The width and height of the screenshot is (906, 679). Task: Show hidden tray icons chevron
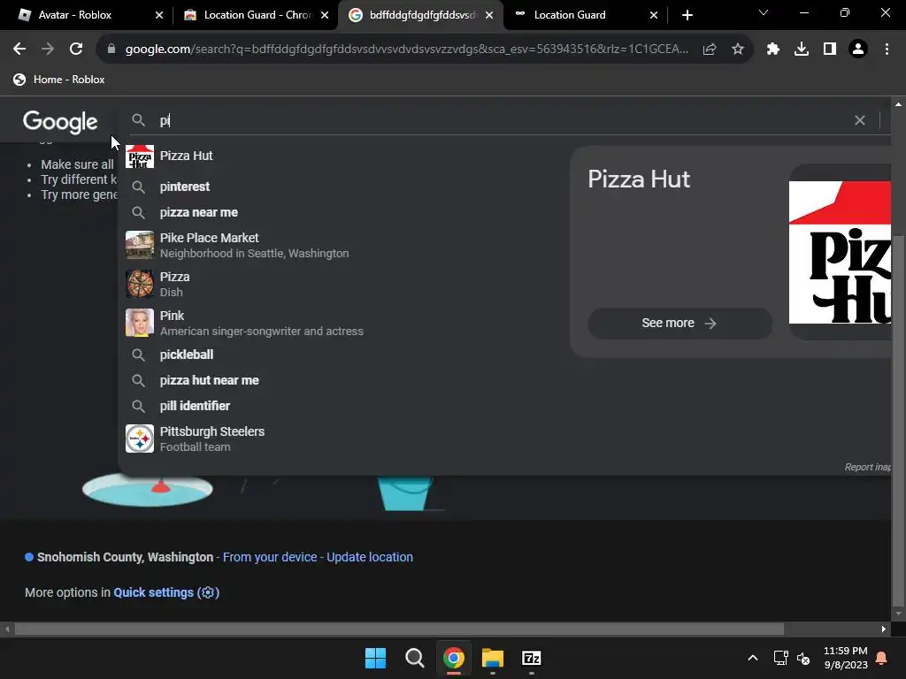tap(752, 658)
